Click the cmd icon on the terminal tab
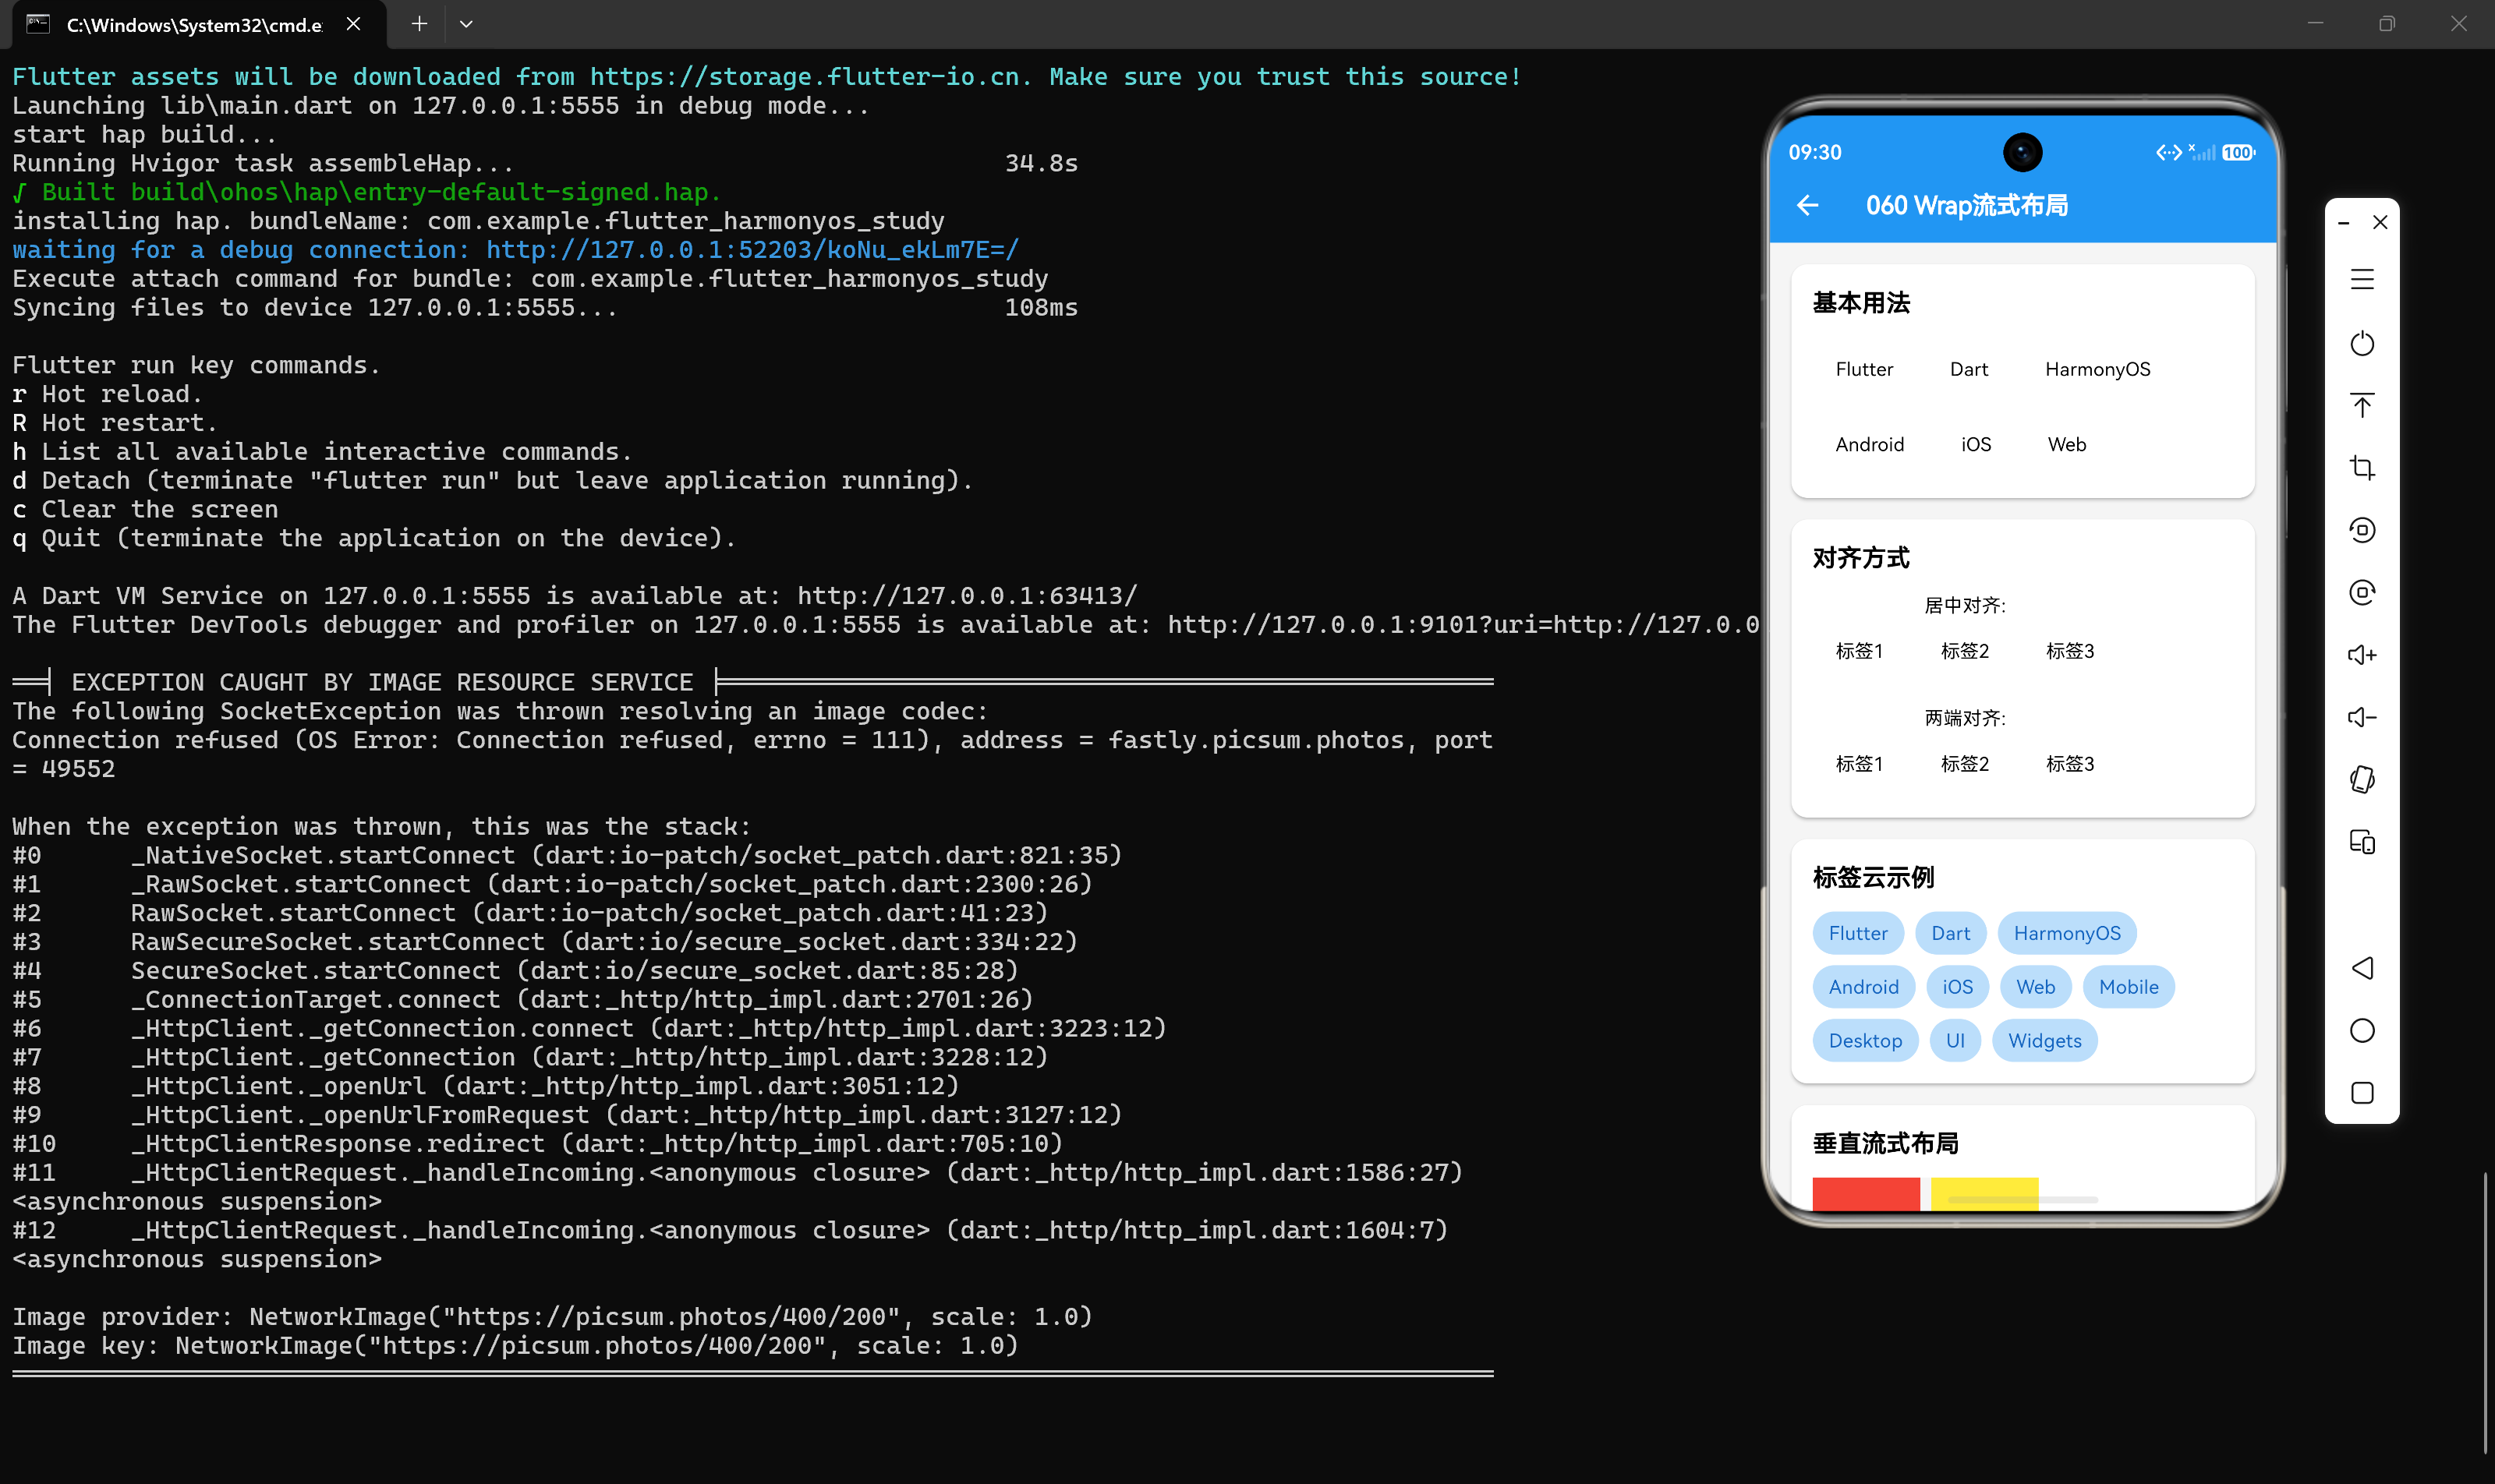The image size is (2495, 1484). pos(38,24)
